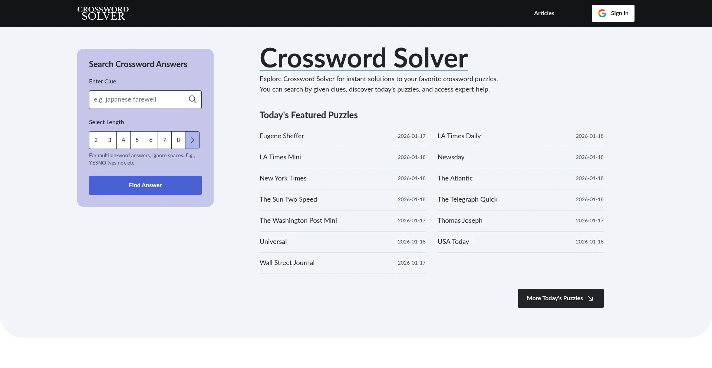The image size is (712, 368).
Task: Select length 5 for the answer
Action: [x=137, y=140]
